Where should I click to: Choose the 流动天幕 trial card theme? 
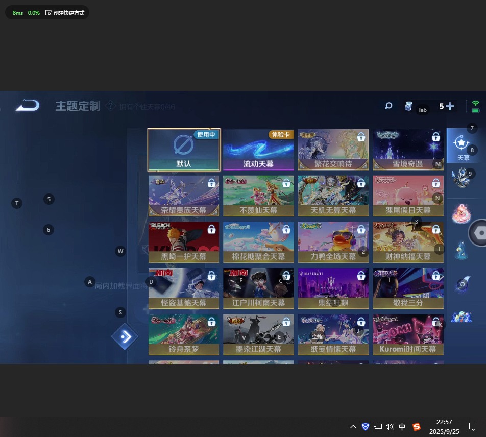click(258, 150)
